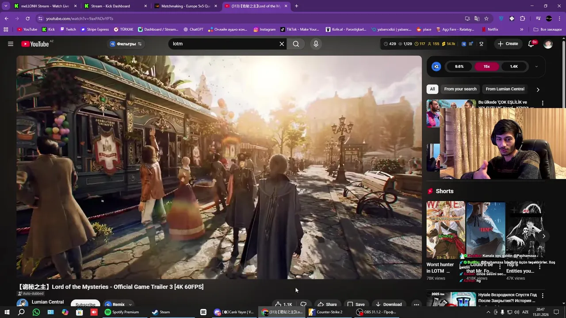
Task: Expand the Remix button dropdown arrow
Action: click(x=130, y=304)
